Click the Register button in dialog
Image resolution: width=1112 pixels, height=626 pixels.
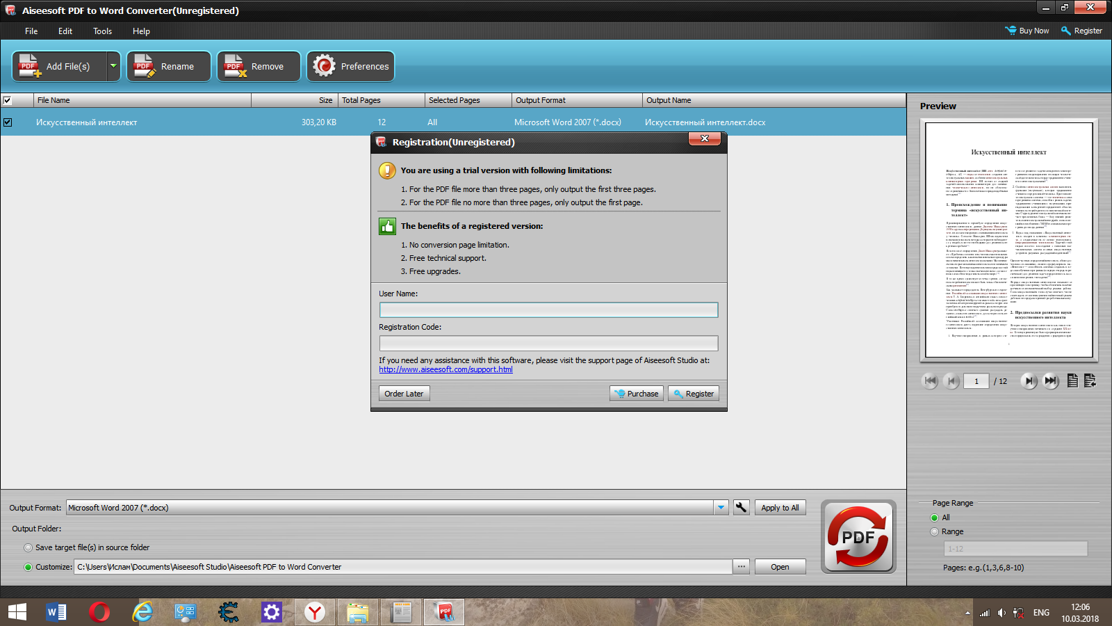tap(694, 394)
